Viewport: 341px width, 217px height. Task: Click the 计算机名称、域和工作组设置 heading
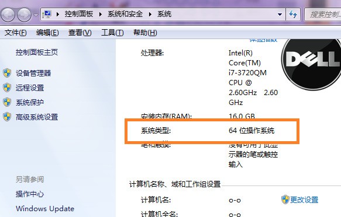(x=175, y=184)
